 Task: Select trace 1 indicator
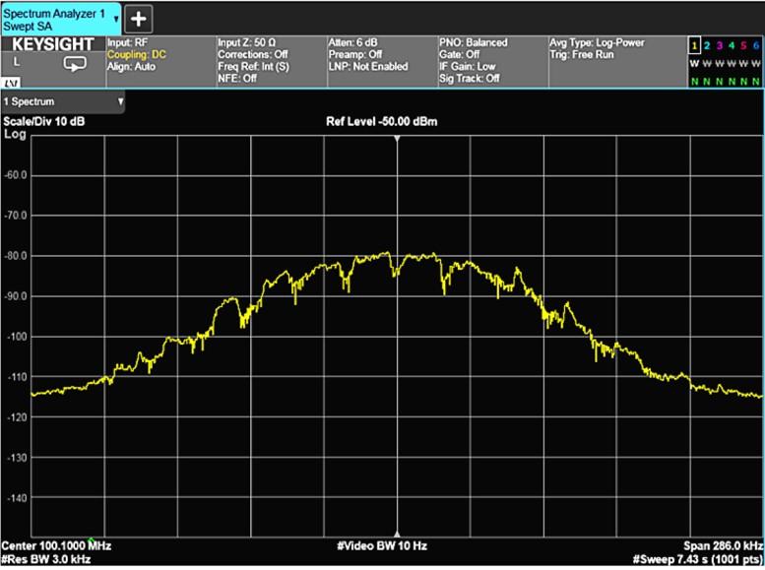pos(694,46)
